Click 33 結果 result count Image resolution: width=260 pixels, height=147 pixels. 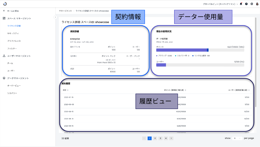pos(65,138)
